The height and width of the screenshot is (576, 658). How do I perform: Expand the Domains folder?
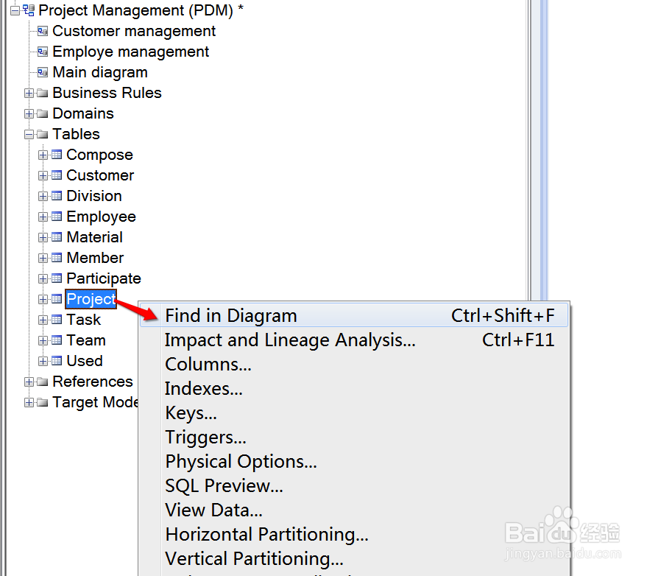pos(29,113)
